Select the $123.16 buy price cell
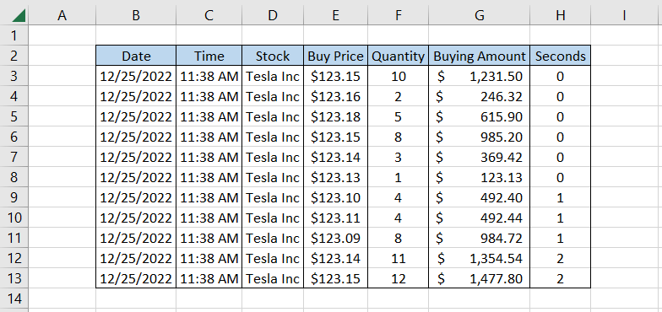 336,96
